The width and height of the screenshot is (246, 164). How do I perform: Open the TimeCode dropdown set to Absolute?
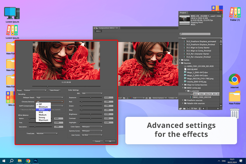(47, 134)
